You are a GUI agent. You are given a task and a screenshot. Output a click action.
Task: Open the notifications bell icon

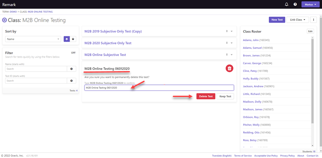pyautogui.click(x=286, y=5)
